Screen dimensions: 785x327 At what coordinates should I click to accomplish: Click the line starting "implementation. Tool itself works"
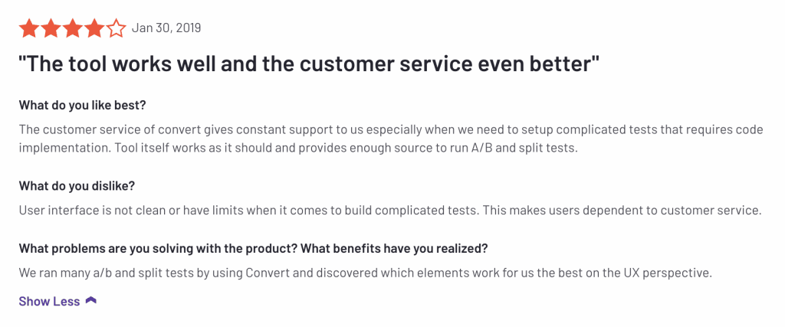tap(297, 147)
